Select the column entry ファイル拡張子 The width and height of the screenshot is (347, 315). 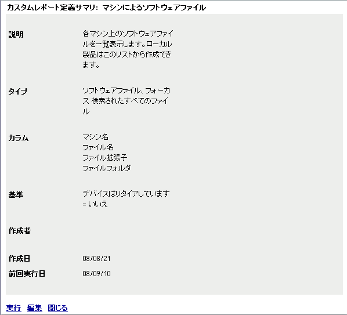(105, 158)
